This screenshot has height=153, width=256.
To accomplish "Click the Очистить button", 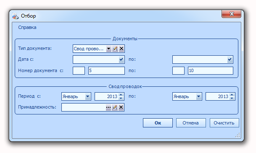I will 224,123.
